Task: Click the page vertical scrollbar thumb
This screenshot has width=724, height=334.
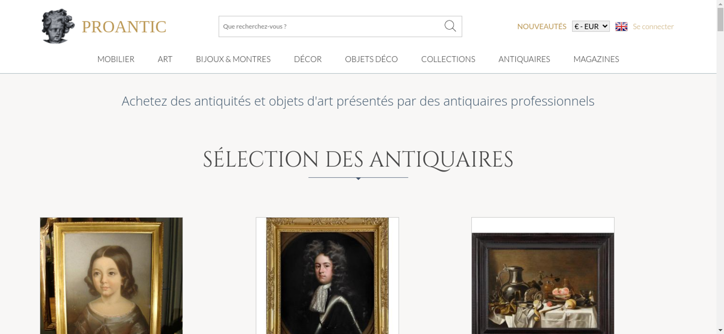Action: pos(720,19)
